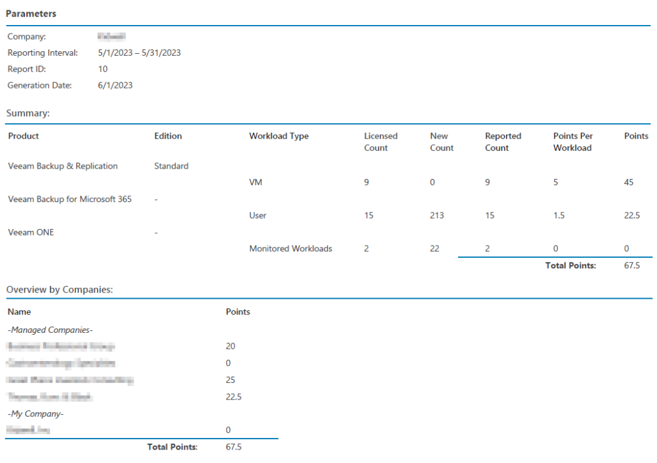The image size is (657, 463).
Task: Click the "Total Points:" label in Summary
Action: 570,265
